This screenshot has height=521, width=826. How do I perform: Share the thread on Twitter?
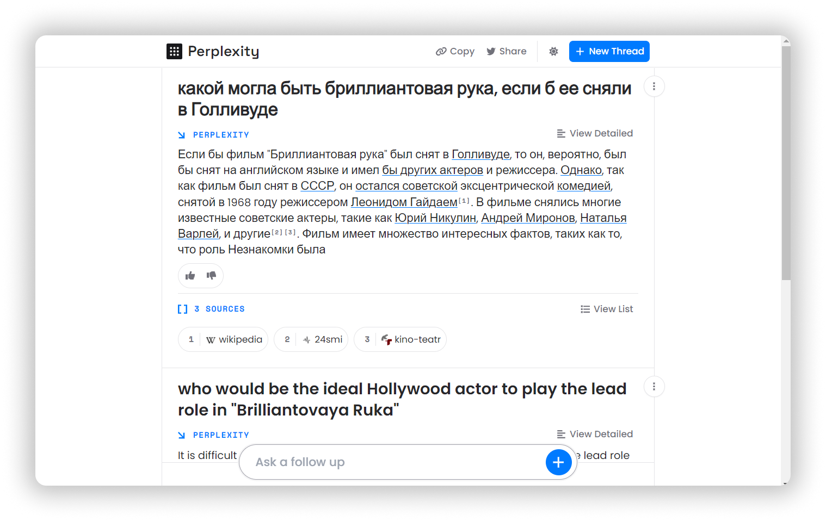507,52
